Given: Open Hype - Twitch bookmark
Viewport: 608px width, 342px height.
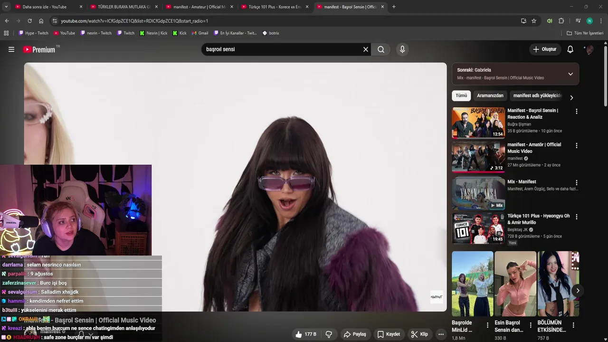Looking at the screenshot, I should click(33, 33).
